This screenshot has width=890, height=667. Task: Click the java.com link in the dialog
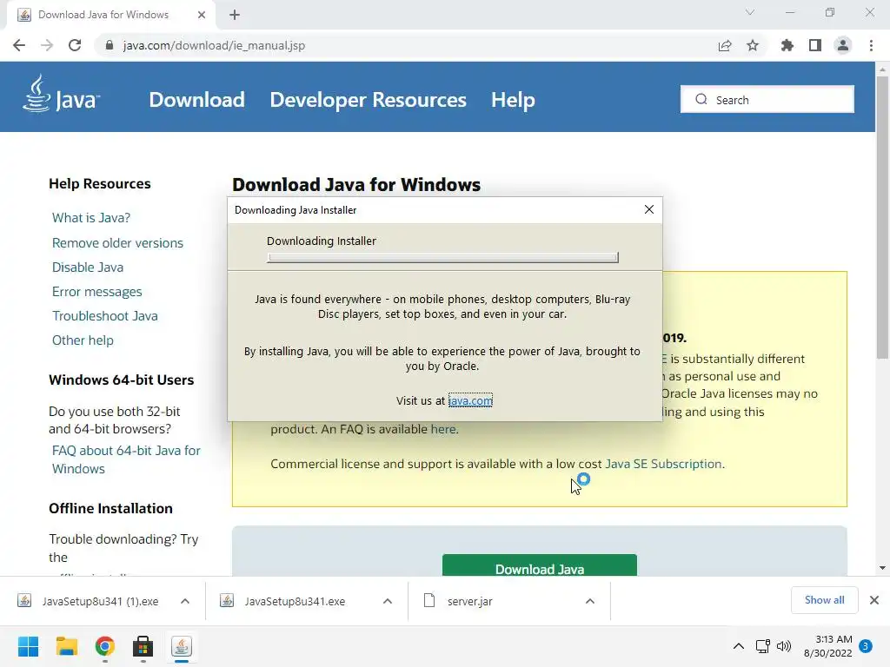(470, 400)
